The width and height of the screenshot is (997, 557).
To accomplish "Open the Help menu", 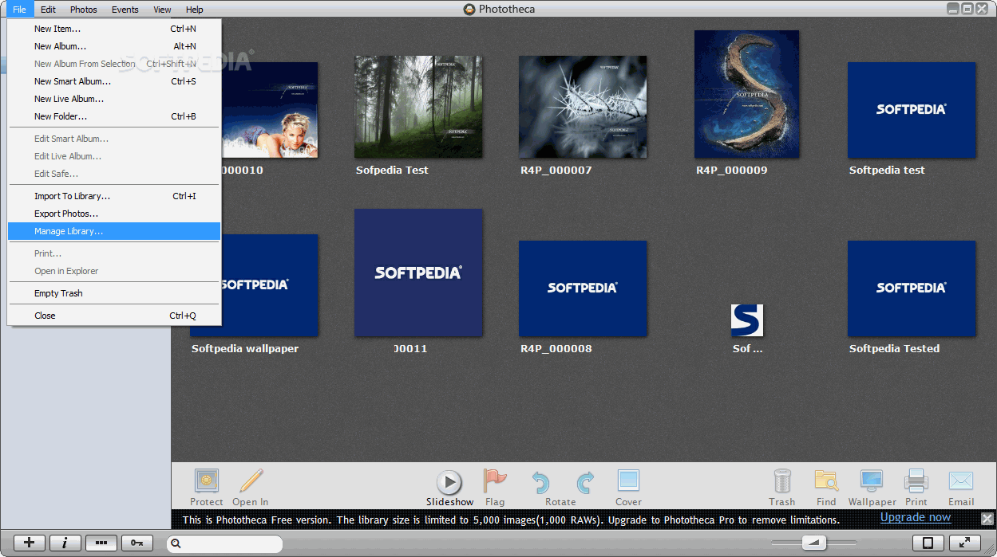I will click(194, 10).
